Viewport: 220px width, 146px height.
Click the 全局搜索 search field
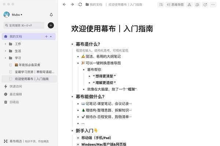point(24,25)
